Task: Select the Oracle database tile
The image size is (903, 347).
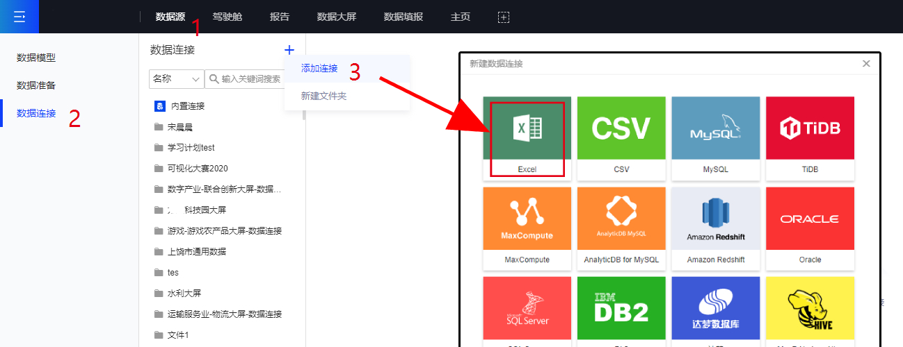Action: 810,219
